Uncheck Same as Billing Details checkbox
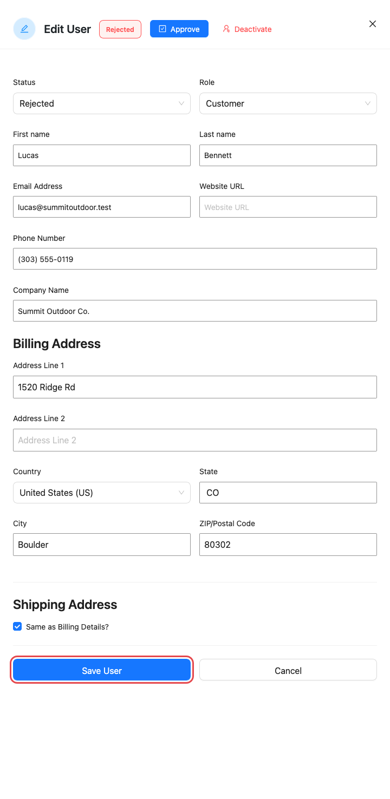This screenshot has width=390, height=799. pyautogui.click(x=17, y=627)
